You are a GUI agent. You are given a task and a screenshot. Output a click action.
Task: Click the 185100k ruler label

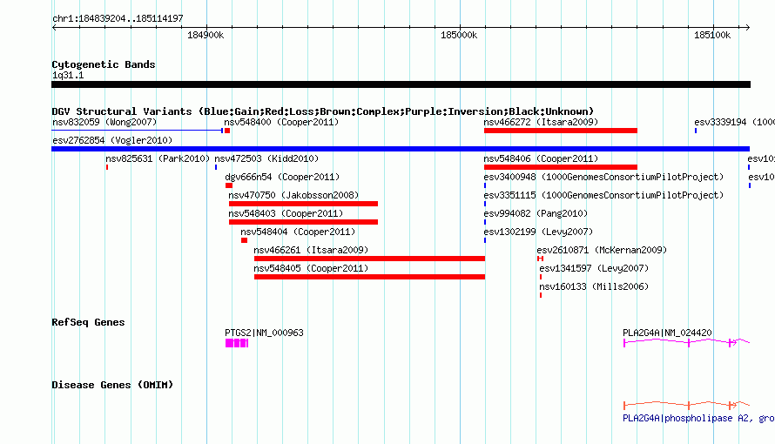click(712, 35)
